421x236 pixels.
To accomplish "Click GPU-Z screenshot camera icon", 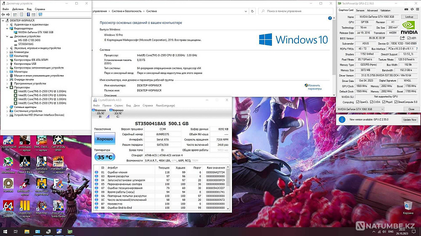I will pyautogui.click(x=406, y=9).
